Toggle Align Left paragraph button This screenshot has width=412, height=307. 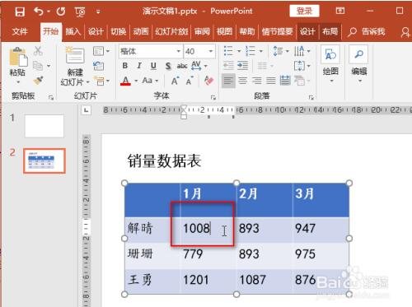(228, 81)
